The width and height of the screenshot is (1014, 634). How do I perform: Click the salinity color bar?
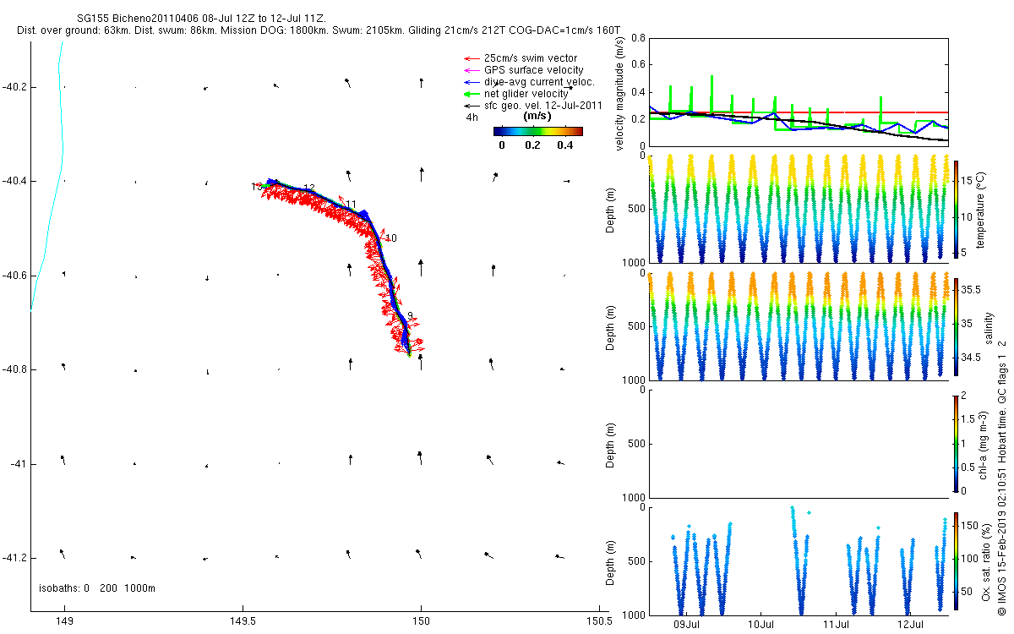coord(956,326)
